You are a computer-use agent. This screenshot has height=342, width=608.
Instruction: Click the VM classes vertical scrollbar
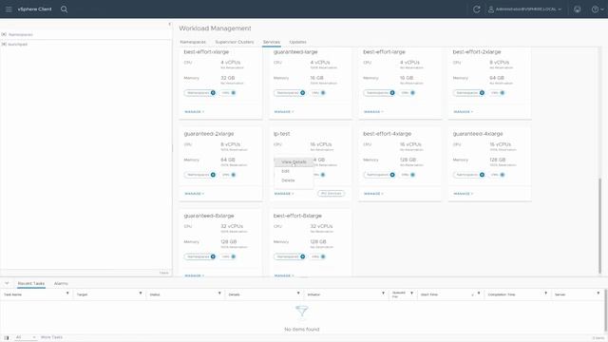pyautogui.click(x=599, y=226)
